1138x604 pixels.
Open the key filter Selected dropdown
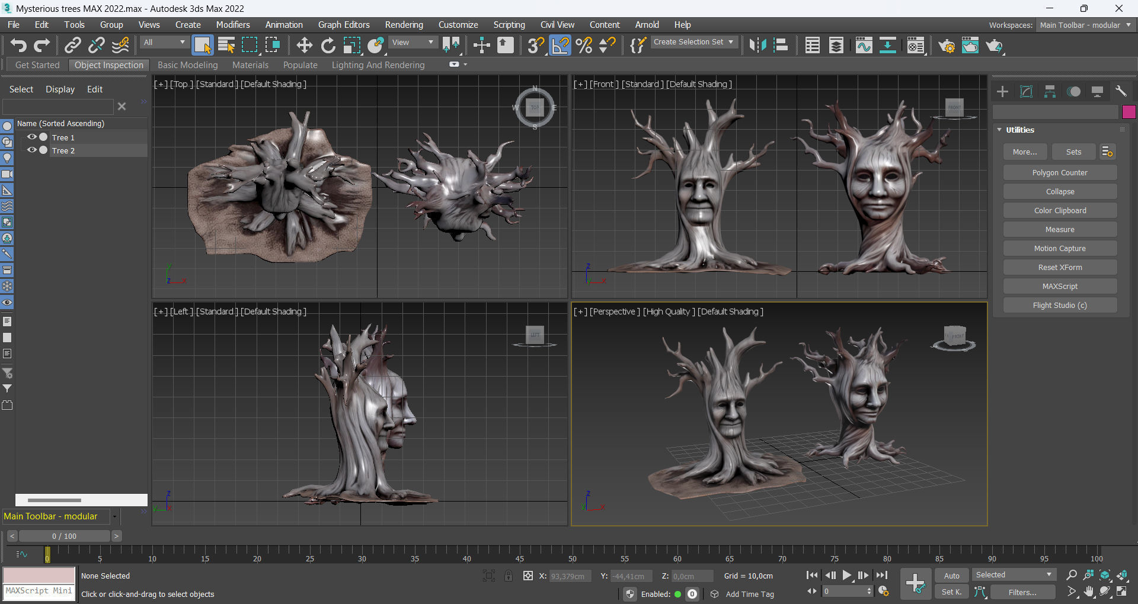pos(1014,575)
